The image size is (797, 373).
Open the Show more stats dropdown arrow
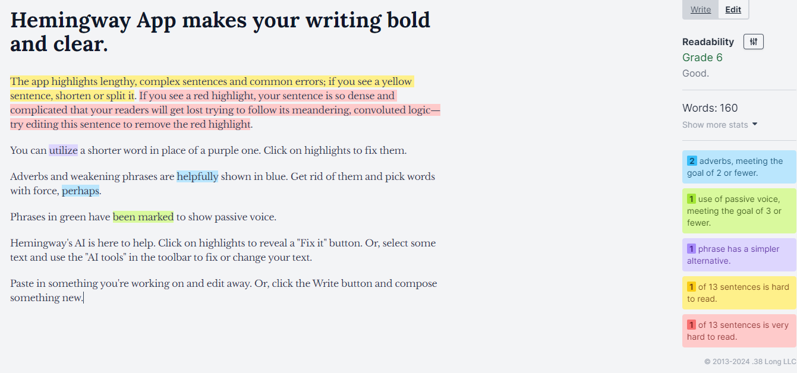tap(755, 125)
